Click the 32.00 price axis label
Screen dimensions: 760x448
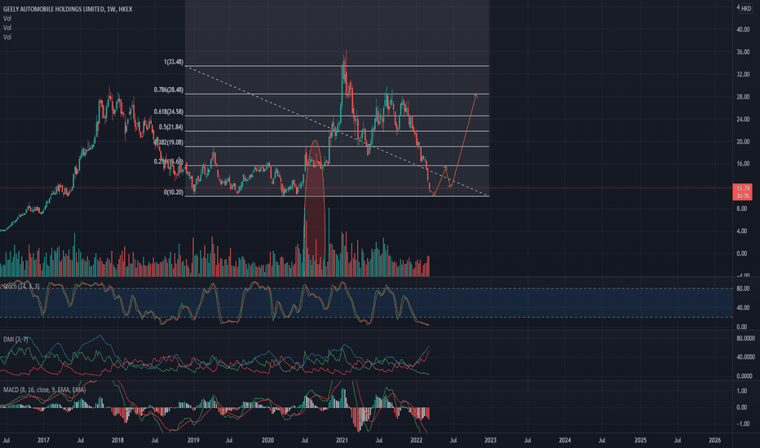click(x=743, y=75)
